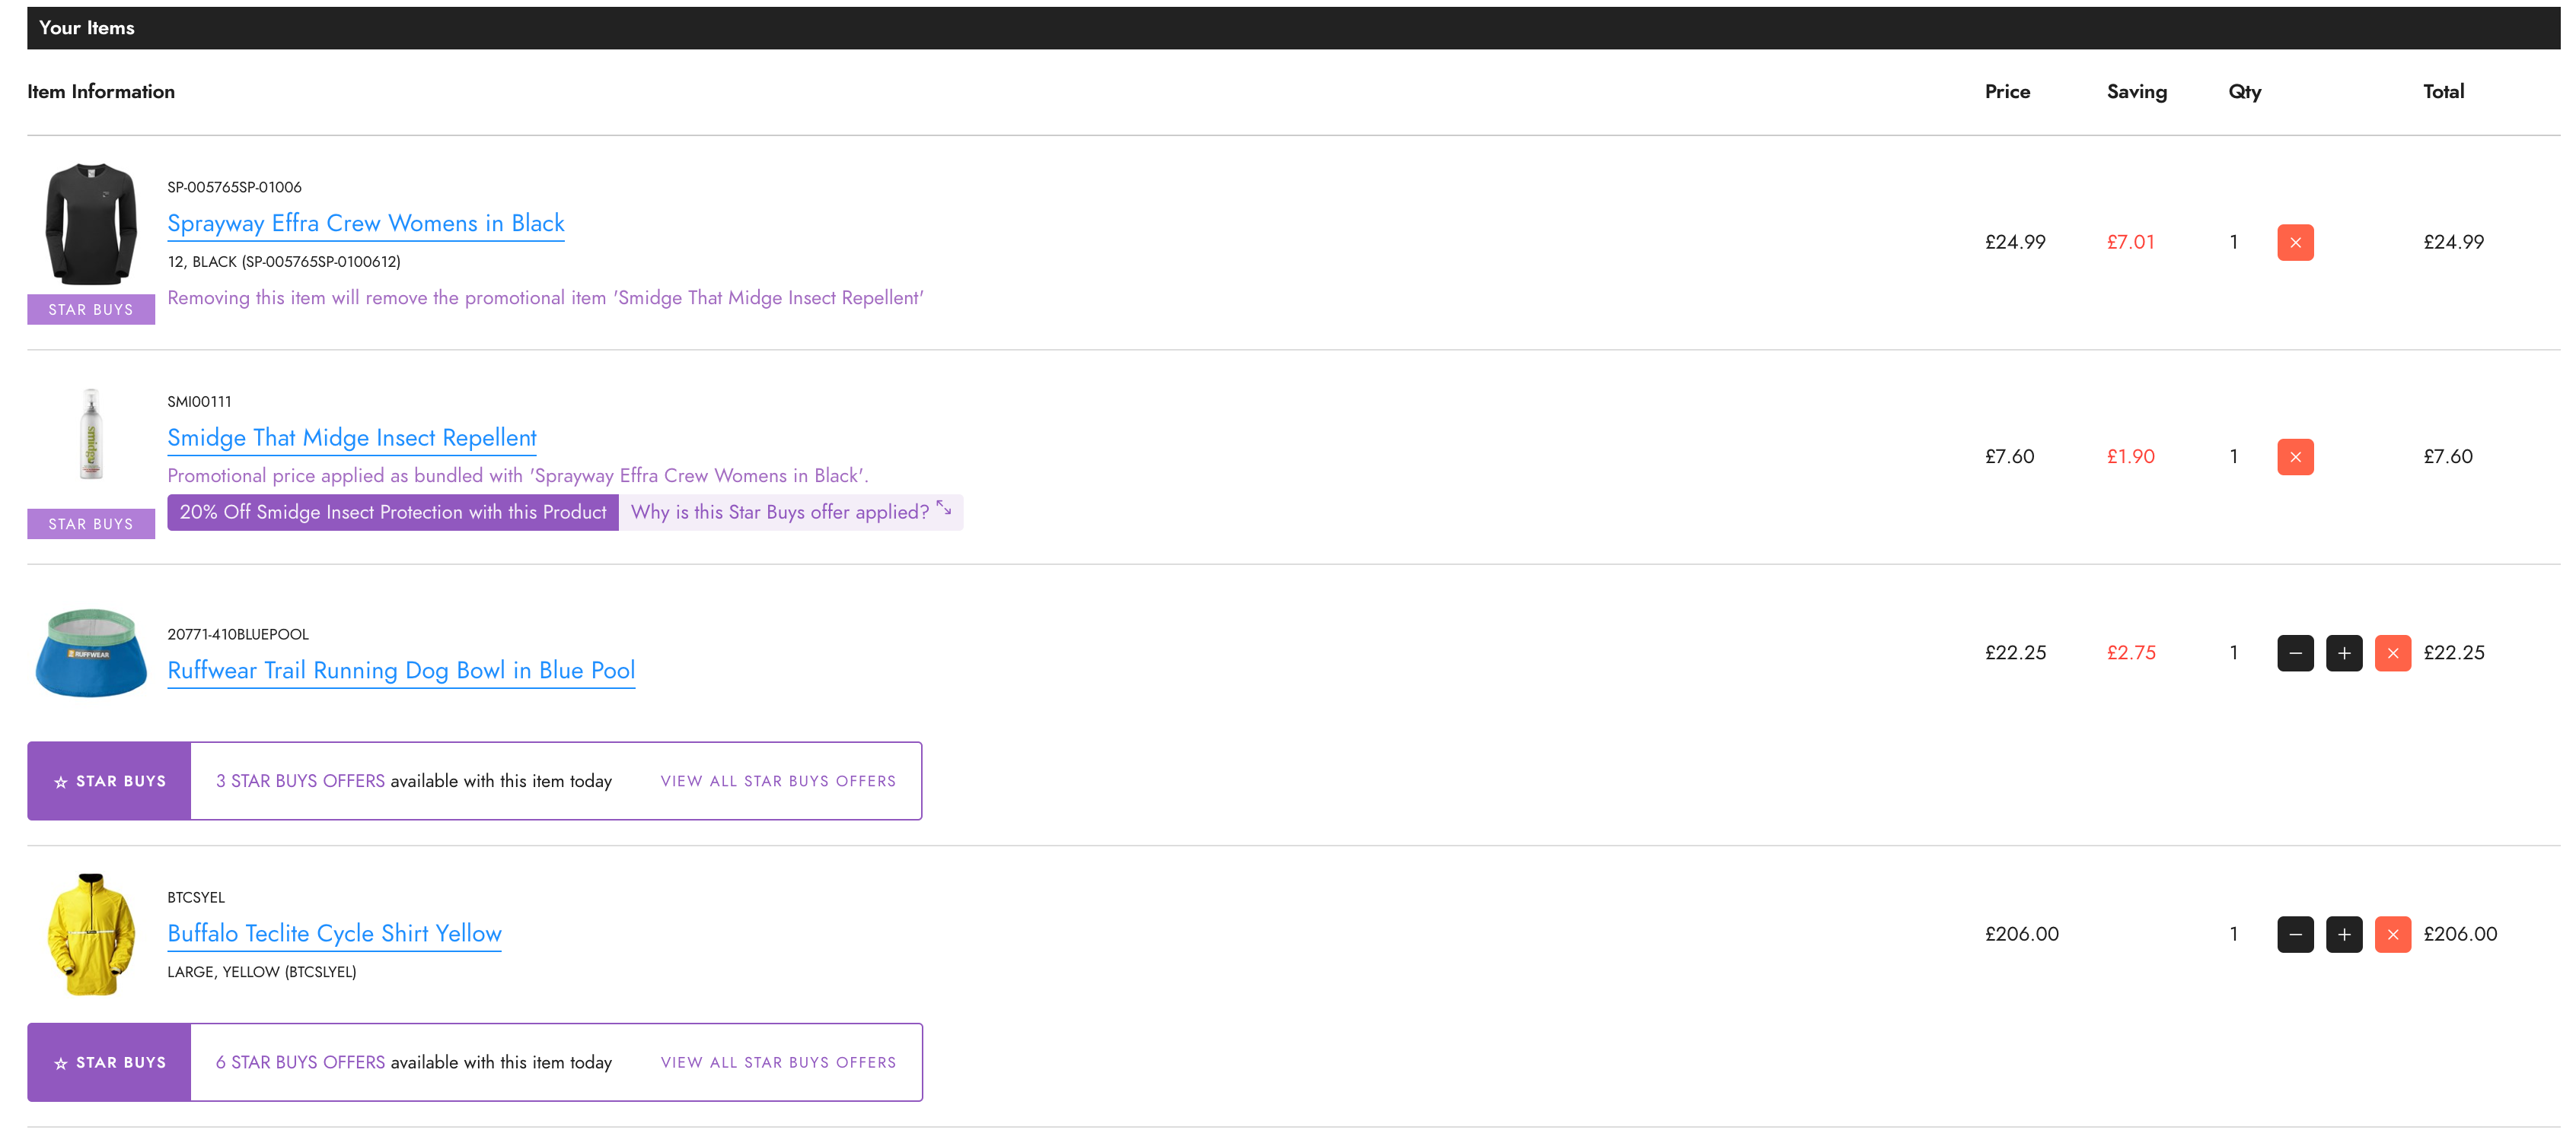The width and height of the screenshot is (2576, 1130).
Task: Click 'Promotional price applied as bundled' note
Action: click(x=518, y=475)
